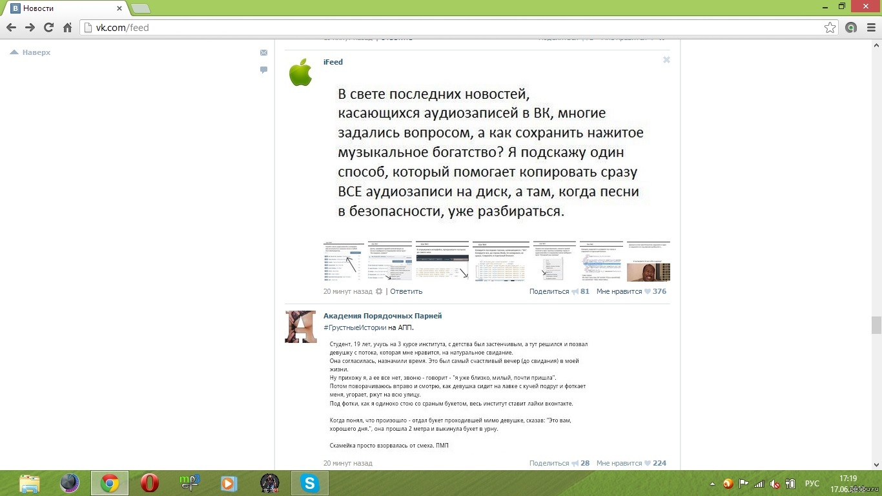Open the orange media player icon in the taskbar
Screen dimensions: 882x496
[x=229, y=483]
